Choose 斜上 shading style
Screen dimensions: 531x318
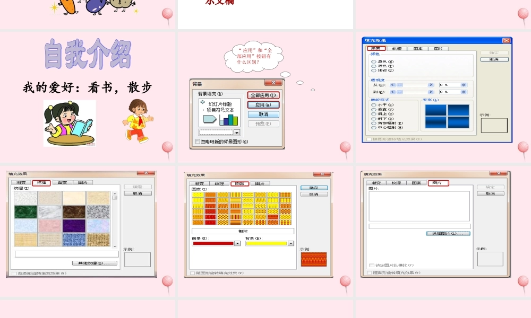pos(373,114)
